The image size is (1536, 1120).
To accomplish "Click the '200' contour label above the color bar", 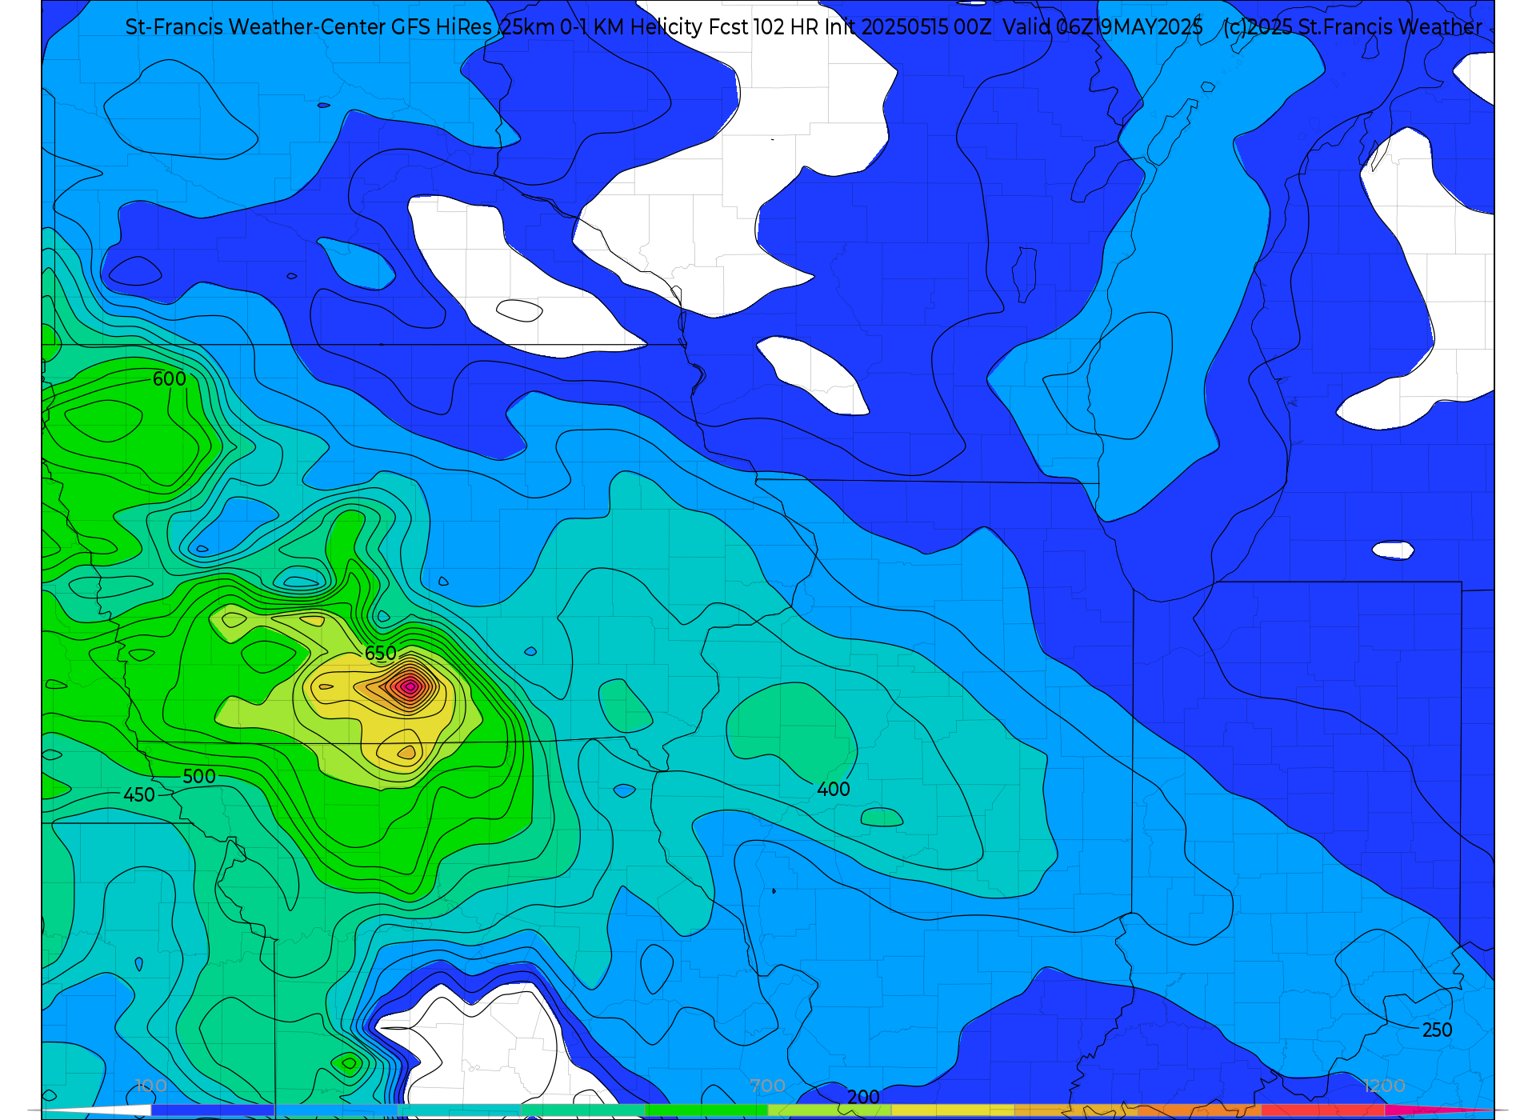I will [x=864, y=1097].
